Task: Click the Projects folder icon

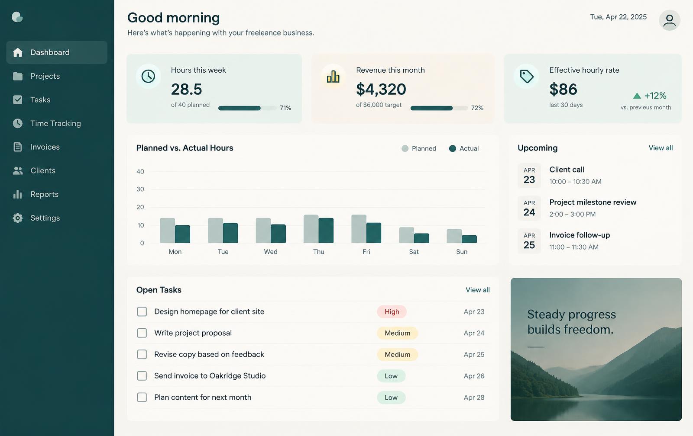Action: coord(18,76)
